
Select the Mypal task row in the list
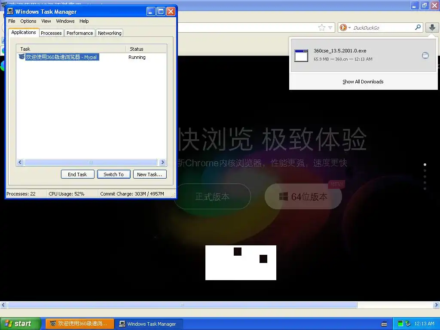92,57
